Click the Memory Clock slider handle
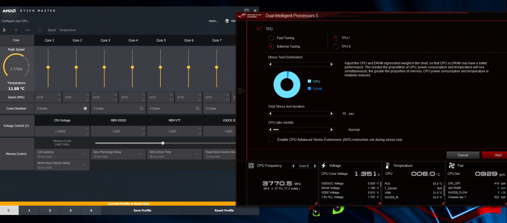 coord(163,143)
